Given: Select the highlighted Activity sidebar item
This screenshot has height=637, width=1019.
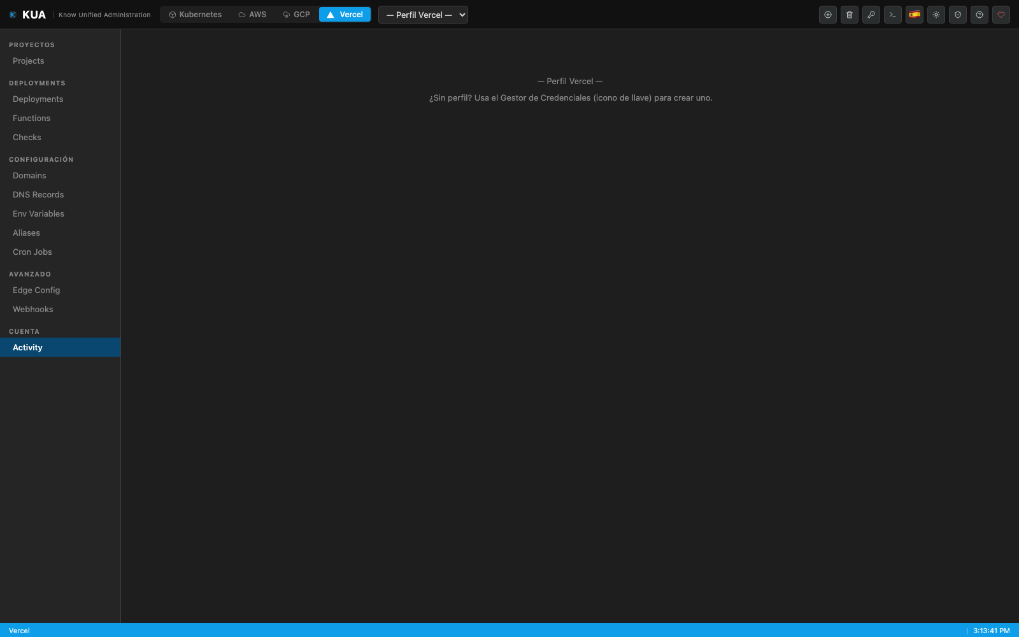Looking at the screenshot, I should (x=61, y=347).
